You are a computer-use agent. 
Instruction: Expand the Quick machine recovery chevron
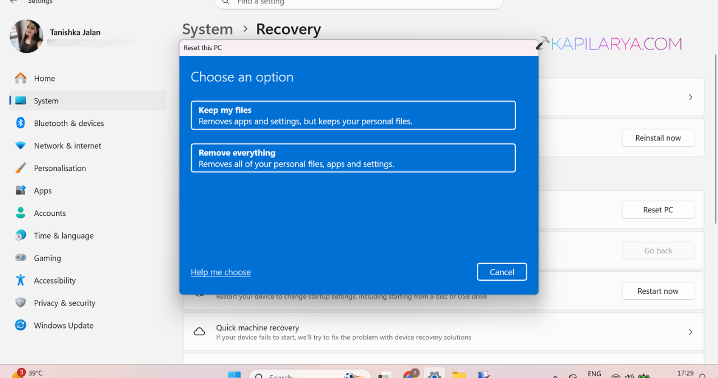coord(691,332)
